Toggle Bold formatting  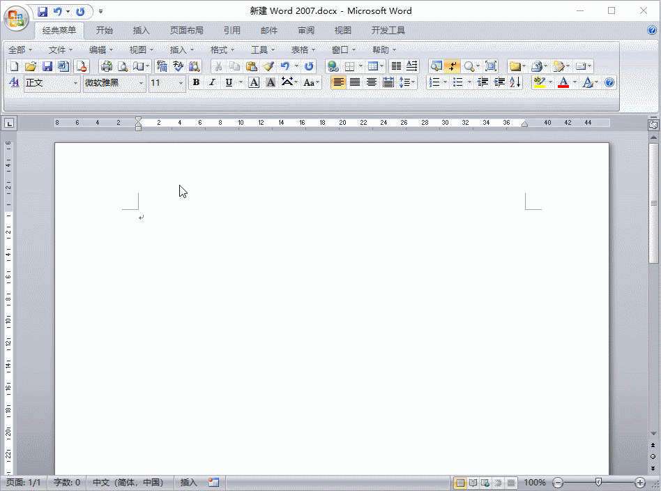196,82
